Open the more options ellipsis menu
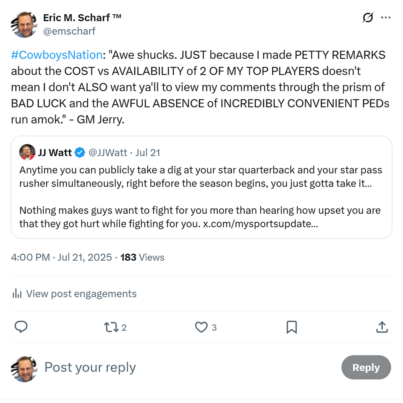Screen dimensions: 403x403 tap(385, 18)
